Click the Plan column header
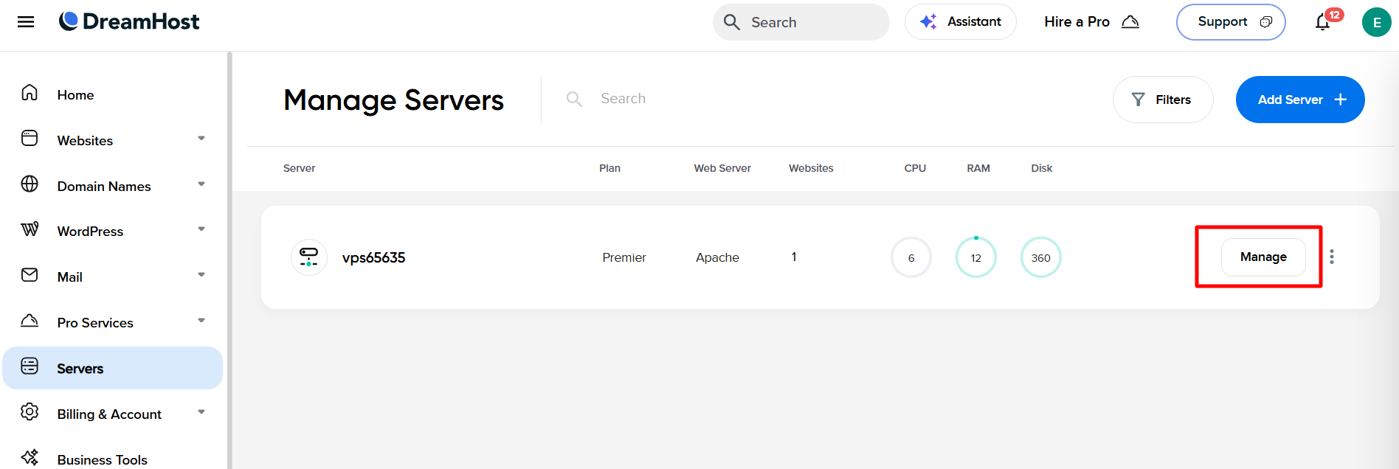 609,168
